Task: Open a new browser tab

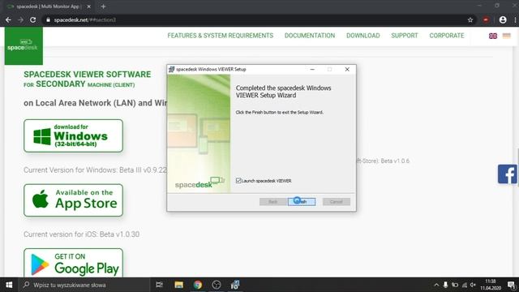Action: [103, 6]
